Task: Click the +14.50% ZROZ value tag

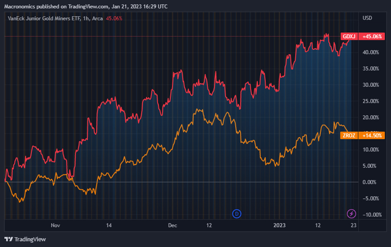Action: 372,135
